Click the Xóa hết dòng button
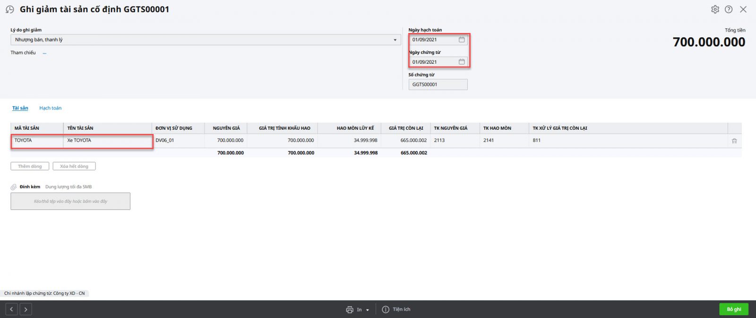The image size is (756, 318). tap(74, 166)
